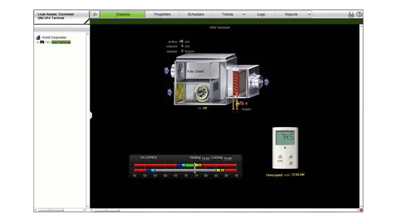Click the Fully Closed damper label
The width and height of the screenshot is (398, 223).
pyautogui.click(x=195, y=71)
